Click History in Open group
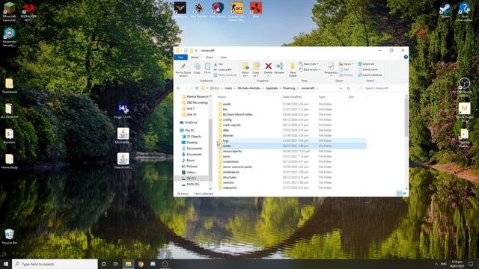 [x=347, y=75]
